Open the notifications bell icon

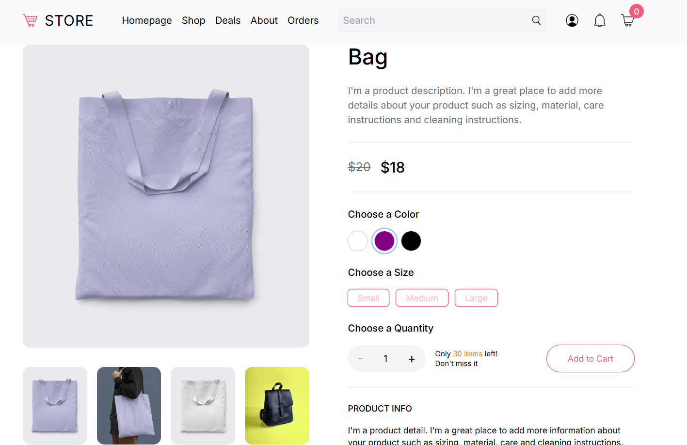[x=600, y=20]
